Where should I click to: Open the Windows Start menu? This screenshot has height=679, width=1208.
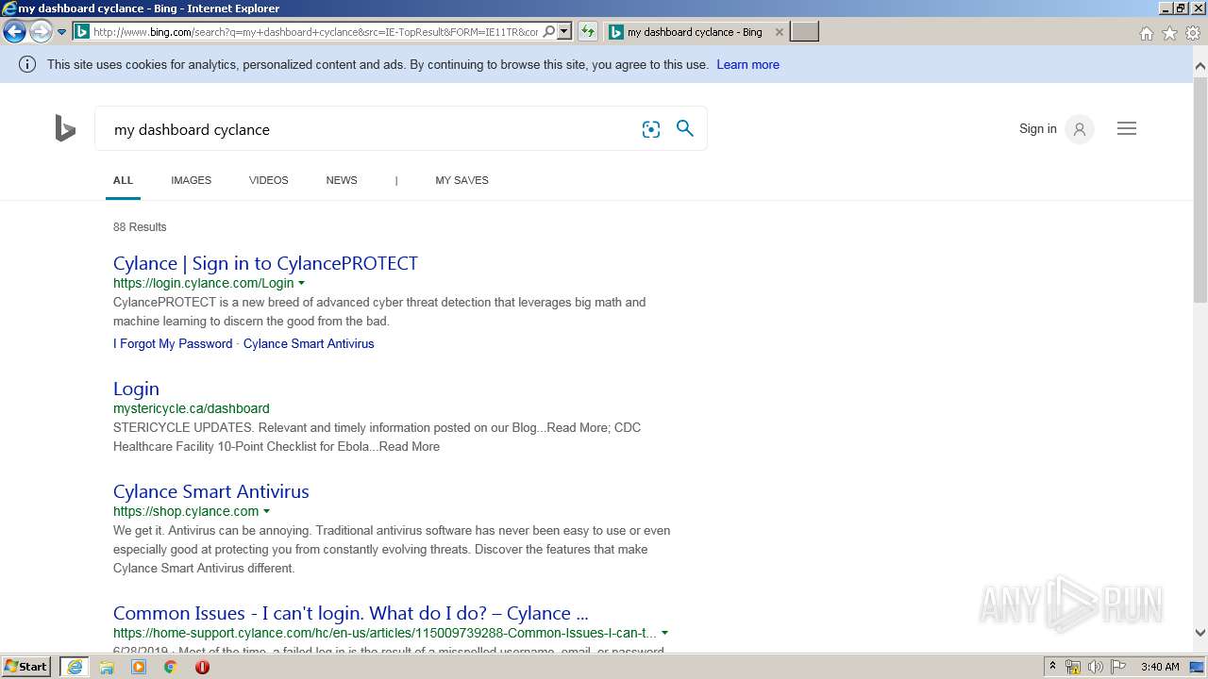tap(26, 667)
